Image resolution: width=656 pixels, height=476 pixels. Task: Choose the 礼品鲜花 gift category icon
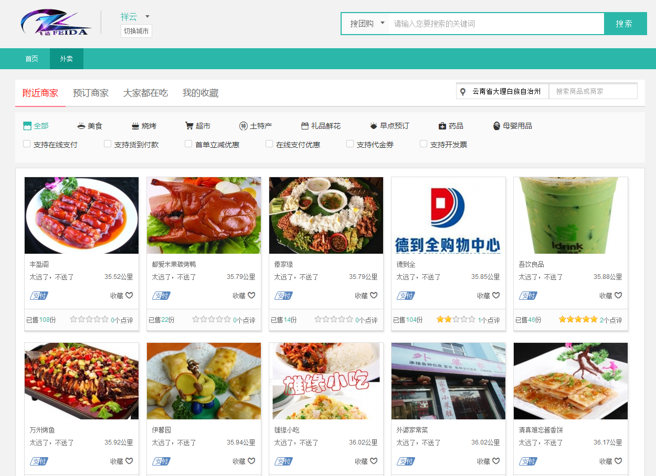pos(305,126)
